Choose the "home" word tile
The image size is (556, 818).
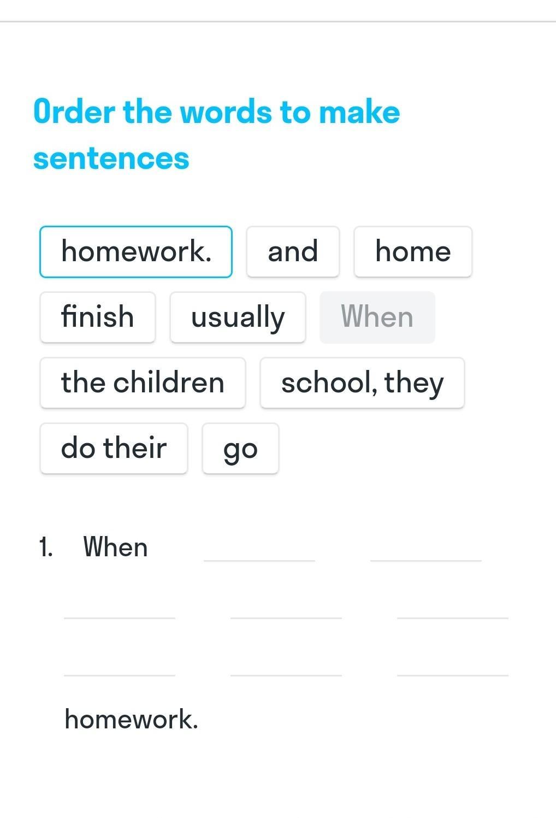click(x=413, y=252)
